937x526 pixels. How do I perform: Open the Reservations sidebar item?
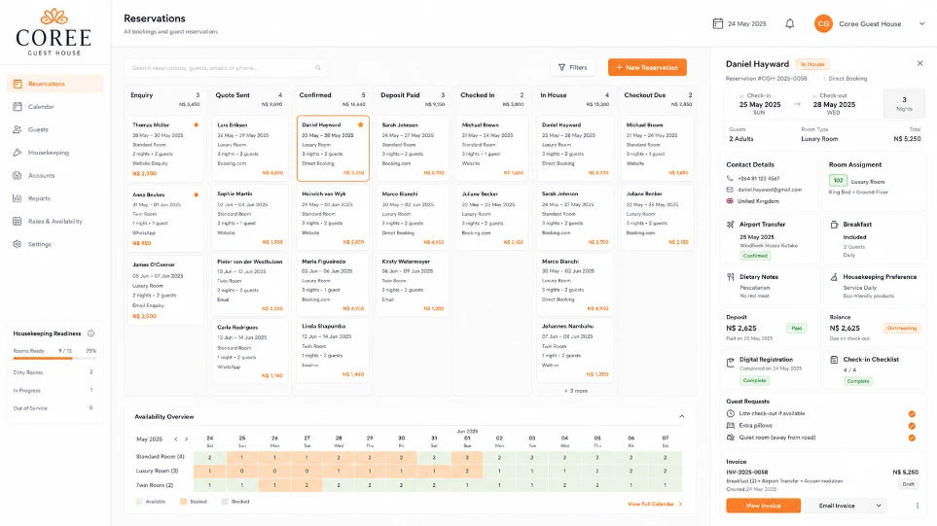[x=55, y=84]
